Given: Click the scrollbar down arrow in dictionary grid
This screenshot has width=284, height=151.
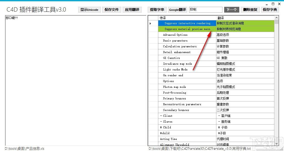Looking at the screenshot, I should [276, 144].
